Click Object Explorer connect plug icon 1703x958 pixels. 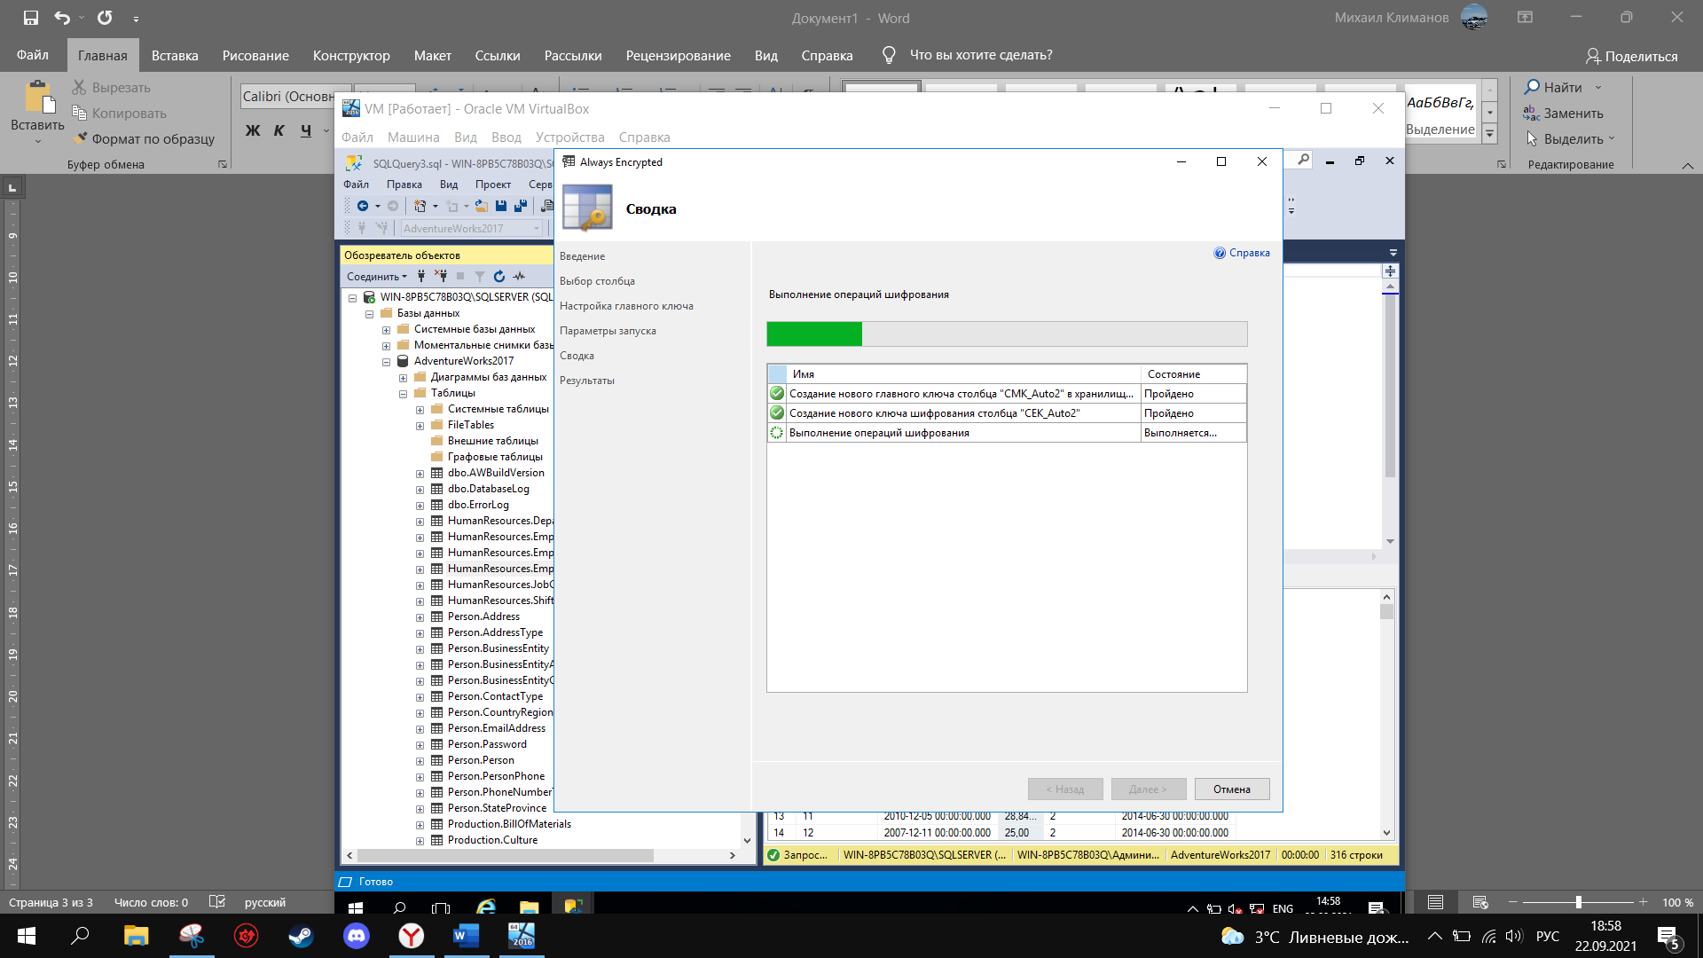coord(421,276)
